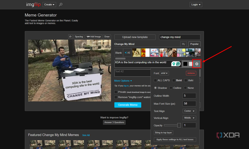Tick the ALL CAPS checkbox

(x=155, y=80)
